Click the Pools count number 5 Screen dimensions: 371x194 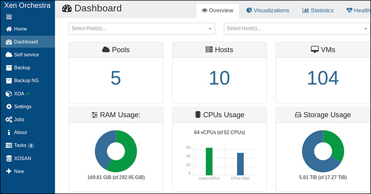116,78
